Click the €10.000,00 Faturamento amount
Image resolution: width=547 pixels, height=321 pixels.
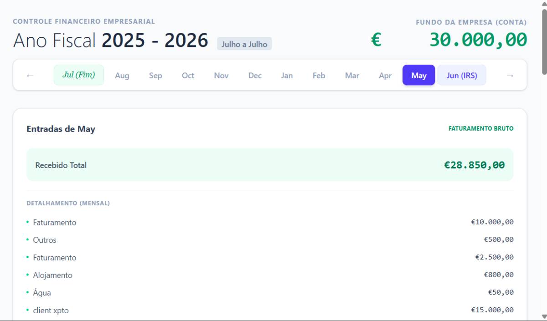tap(492, 222)
